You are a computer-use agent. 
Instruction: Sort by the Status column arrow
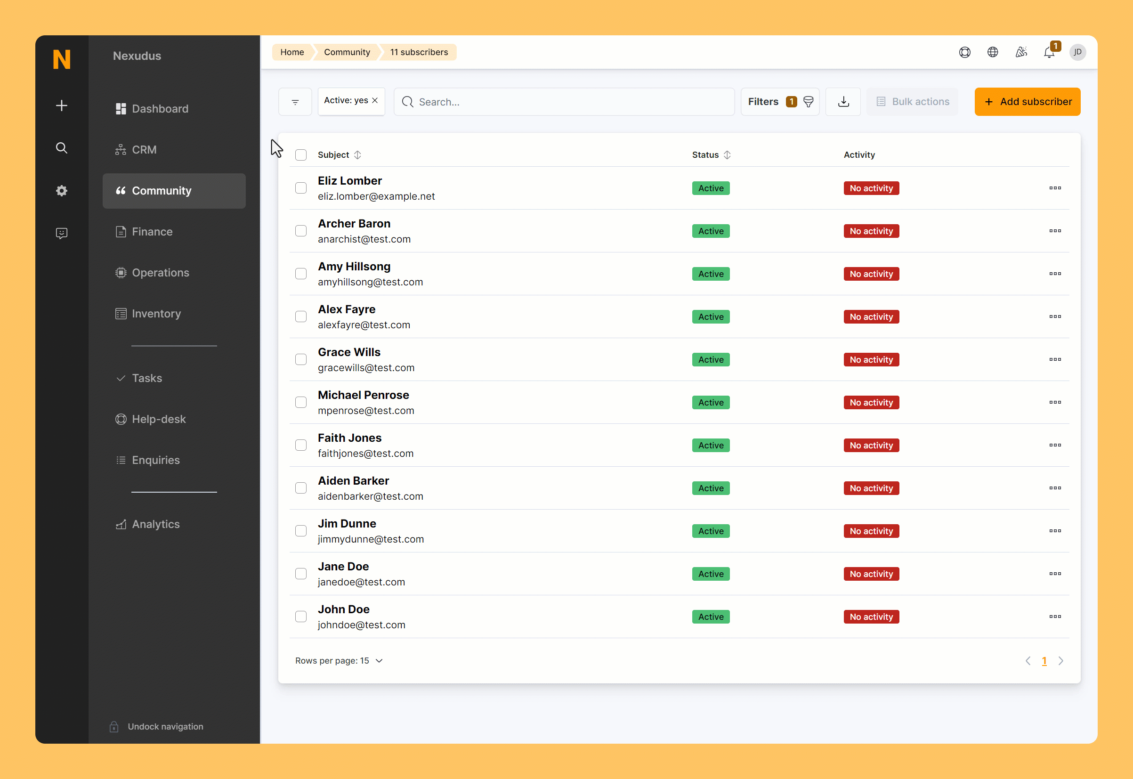[727, 155]
